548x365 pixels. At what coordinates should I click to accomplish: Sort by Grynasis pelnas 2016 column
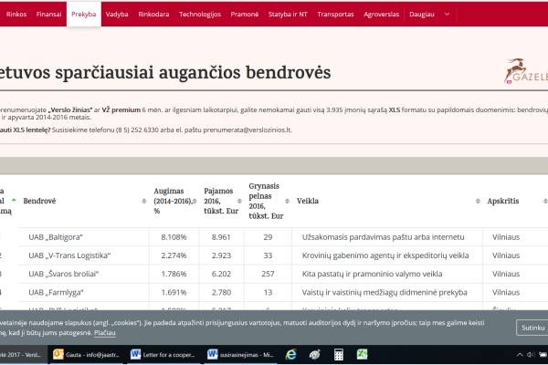(x=287, y=201)
